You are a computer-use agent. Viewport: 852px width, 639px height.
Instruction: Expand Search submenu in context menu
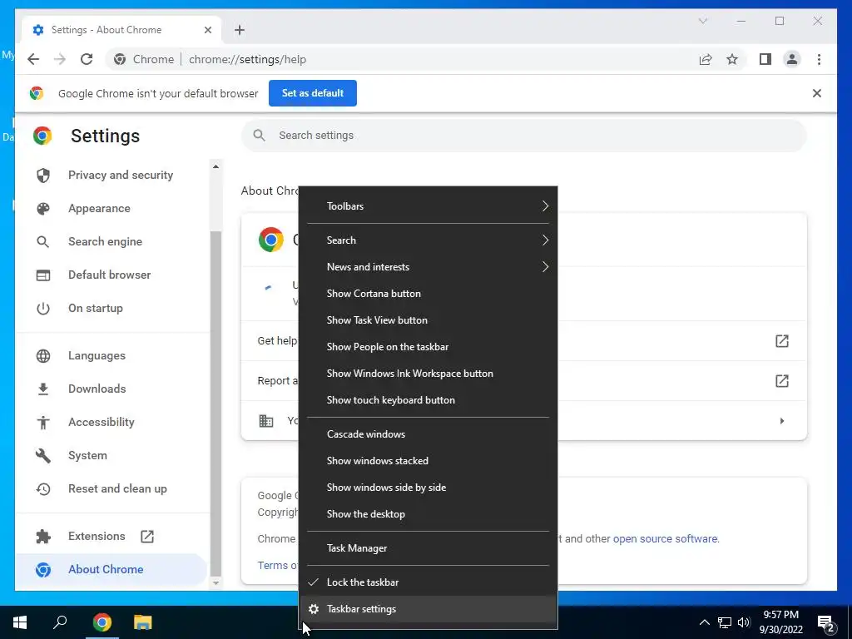click(428, 240)
